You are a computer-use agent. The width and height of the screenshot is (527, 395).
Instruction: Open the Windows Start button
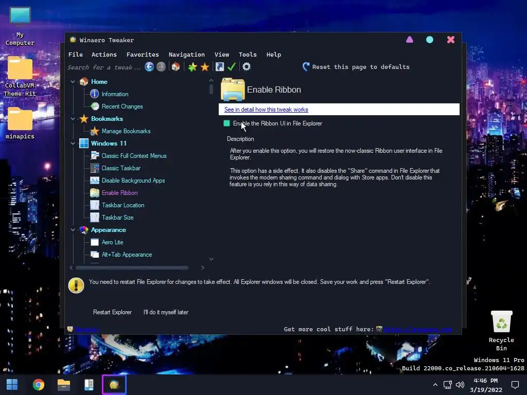coord(12,385)
